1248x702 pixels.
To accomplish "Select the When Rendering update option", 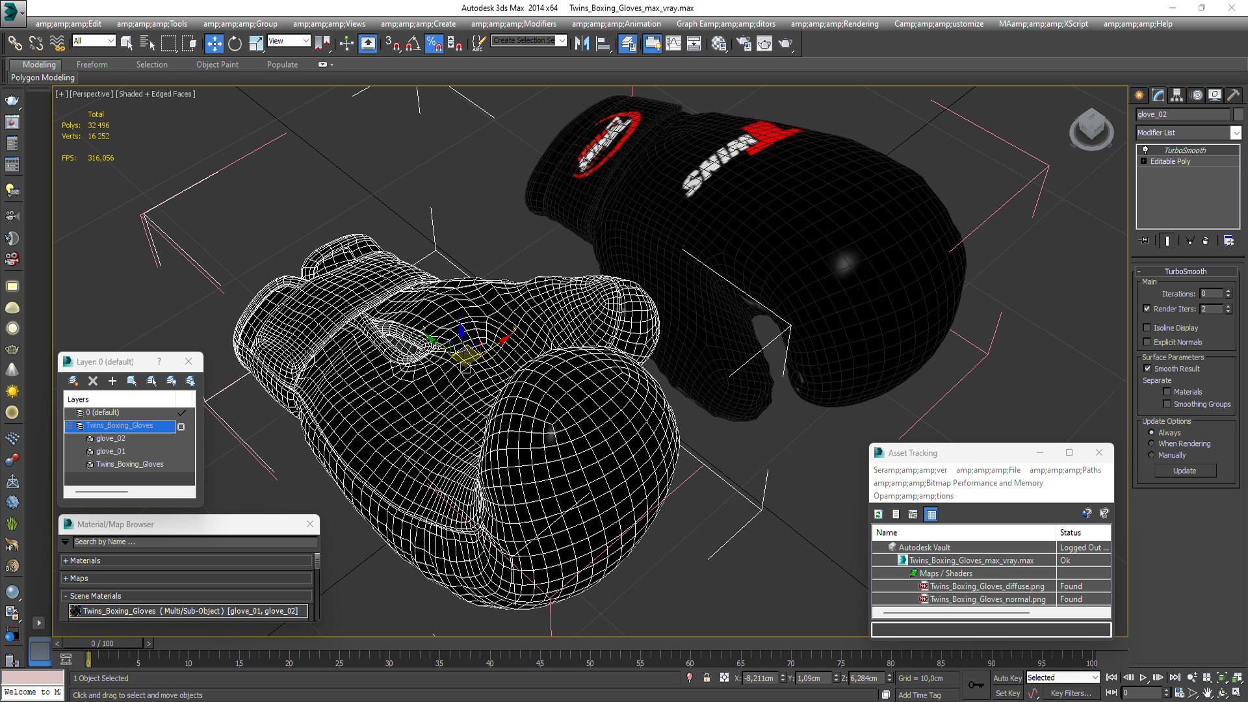I will (1151, 443).
